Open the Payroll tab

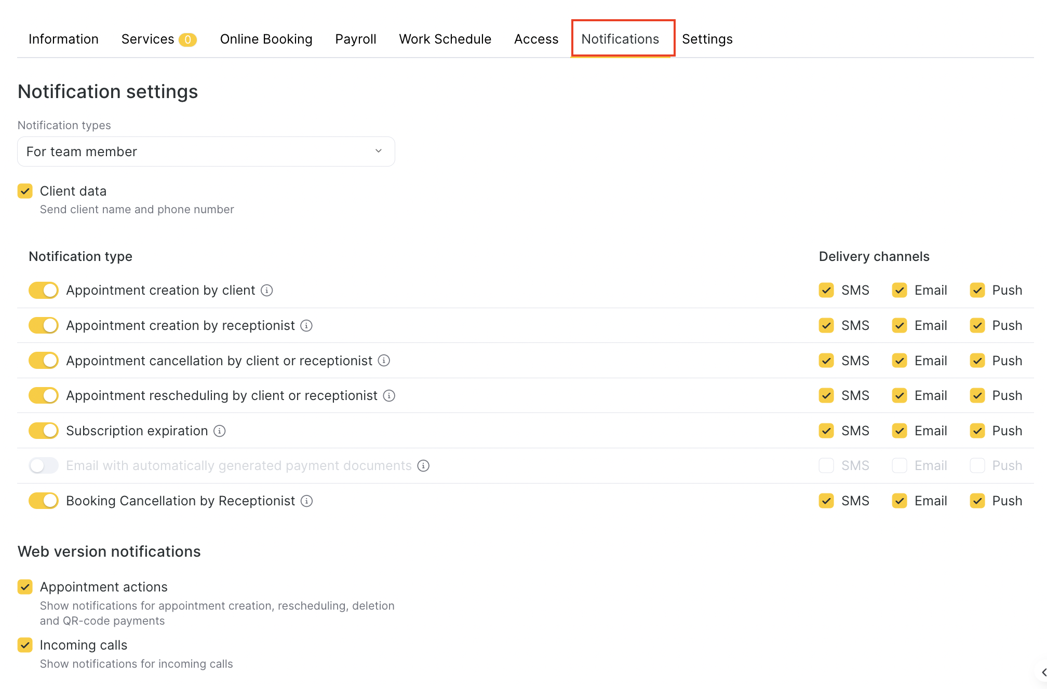pos(356,39)
